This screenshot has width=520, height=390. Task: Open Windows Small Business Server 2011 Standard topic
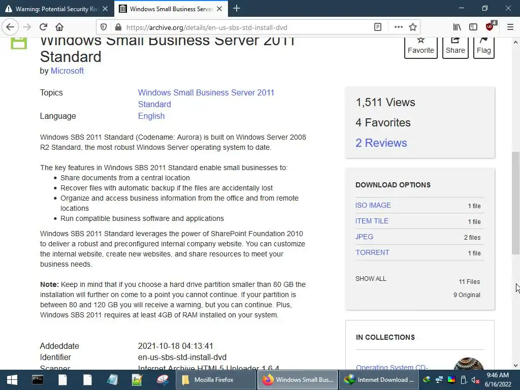tap(206, 98)
